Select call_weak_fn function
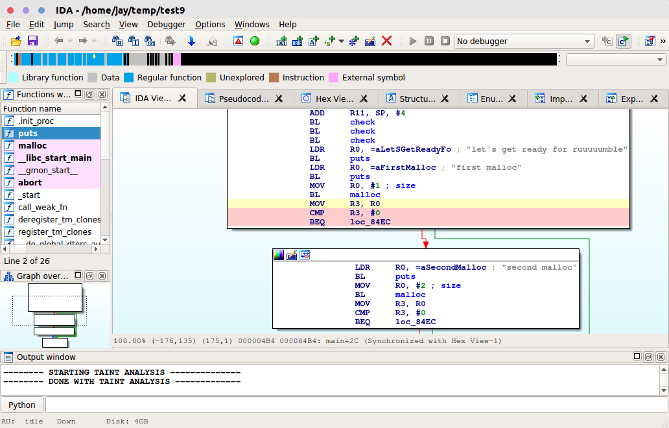The width and height of the screenshot is (669, 428). pos(51,208)
